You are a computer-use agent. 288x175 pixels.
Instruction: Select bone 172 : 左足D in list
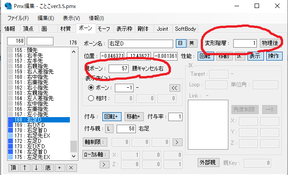[39, 141]
